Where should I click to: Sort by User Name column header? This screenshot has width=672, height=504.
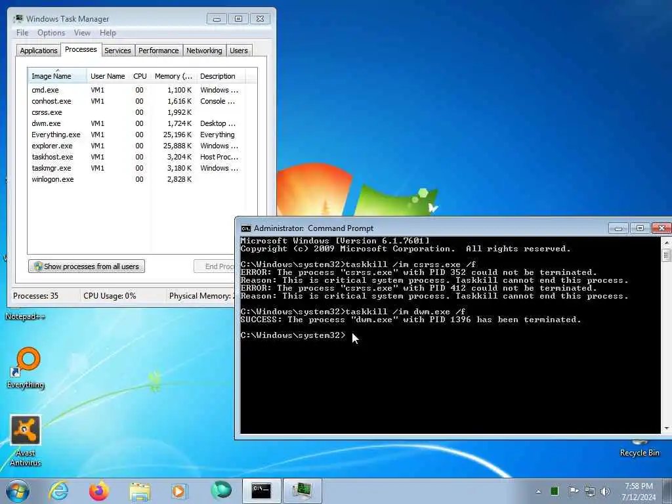(x=108, y=76)
